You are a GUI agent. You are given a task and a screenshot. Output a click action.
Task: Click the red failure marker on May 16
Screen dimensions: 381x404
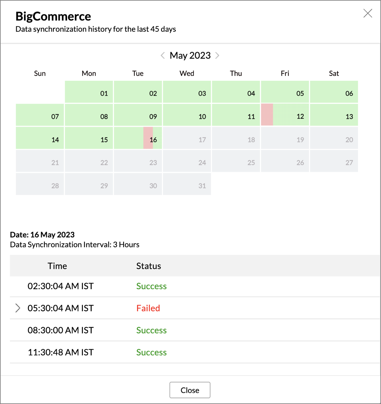148,138
